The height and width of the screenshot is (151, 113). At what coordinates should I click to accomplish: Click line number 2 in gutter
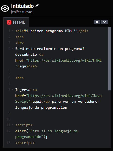tap(9, 37)
